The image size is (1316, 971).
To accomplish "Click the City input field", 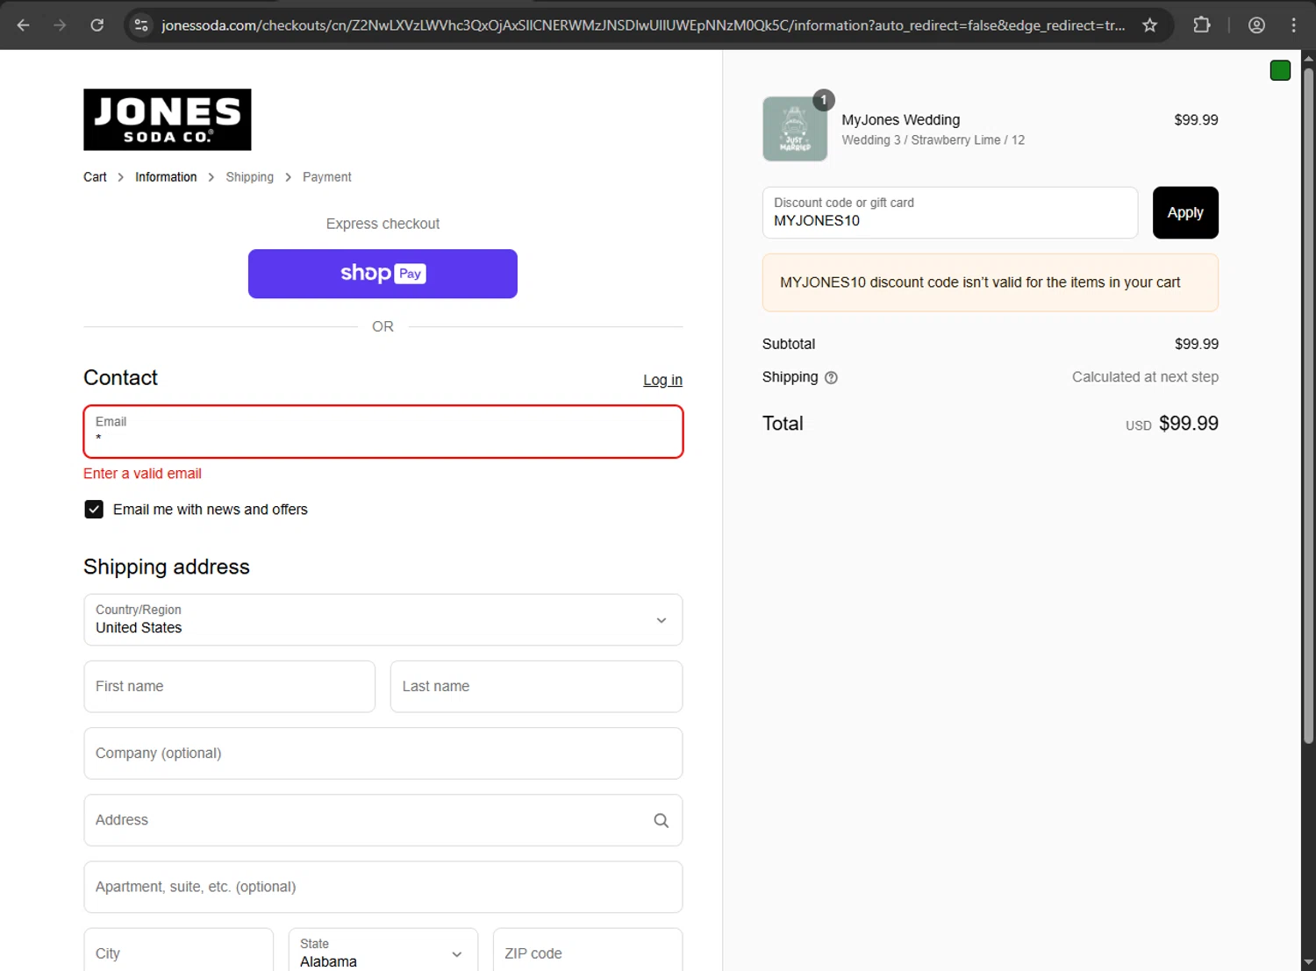I will pyautogui.click(x=179, y=951).
